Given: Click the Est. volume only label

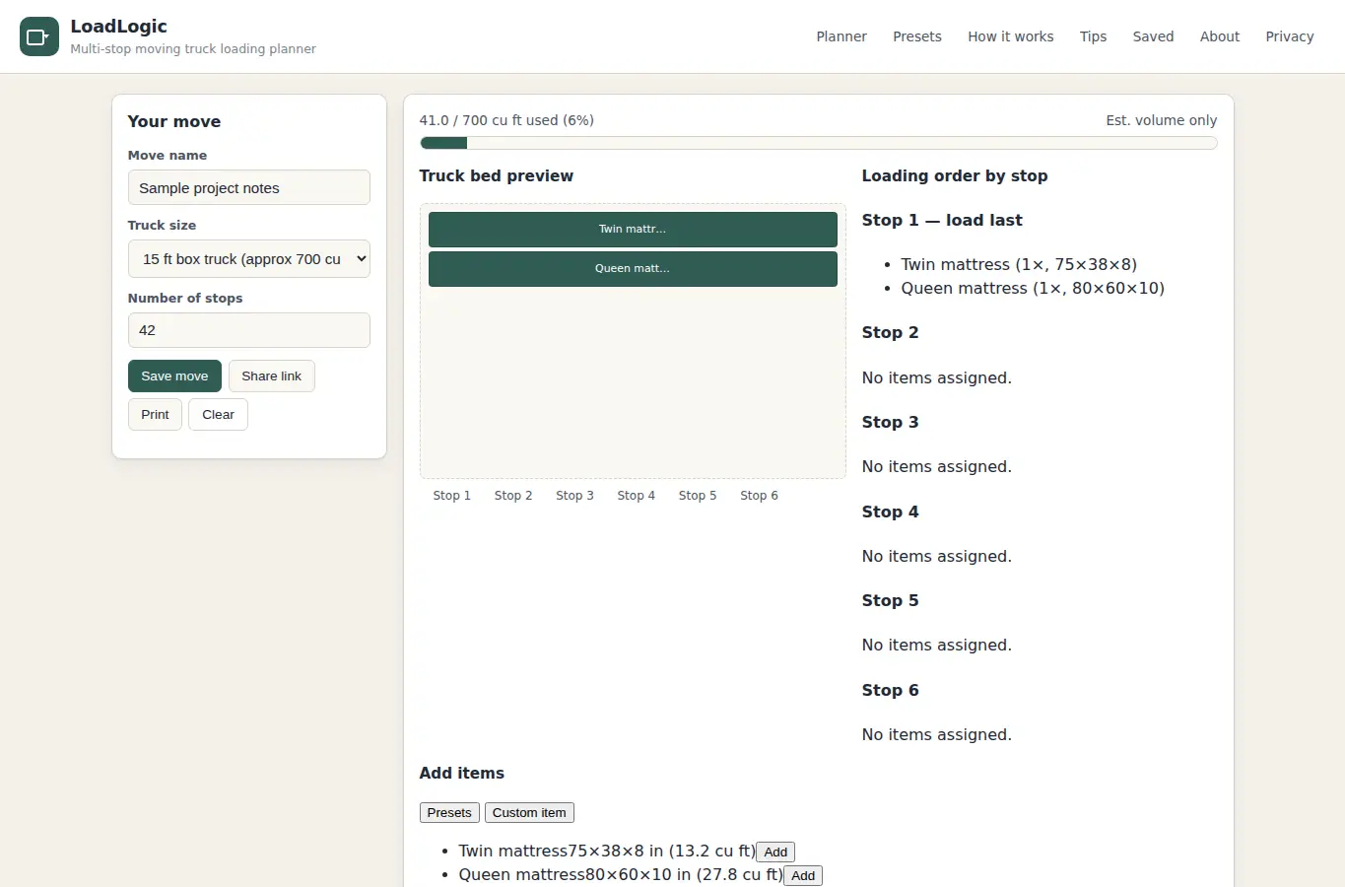Looking at the screenshot, I should coord(1162,120).
